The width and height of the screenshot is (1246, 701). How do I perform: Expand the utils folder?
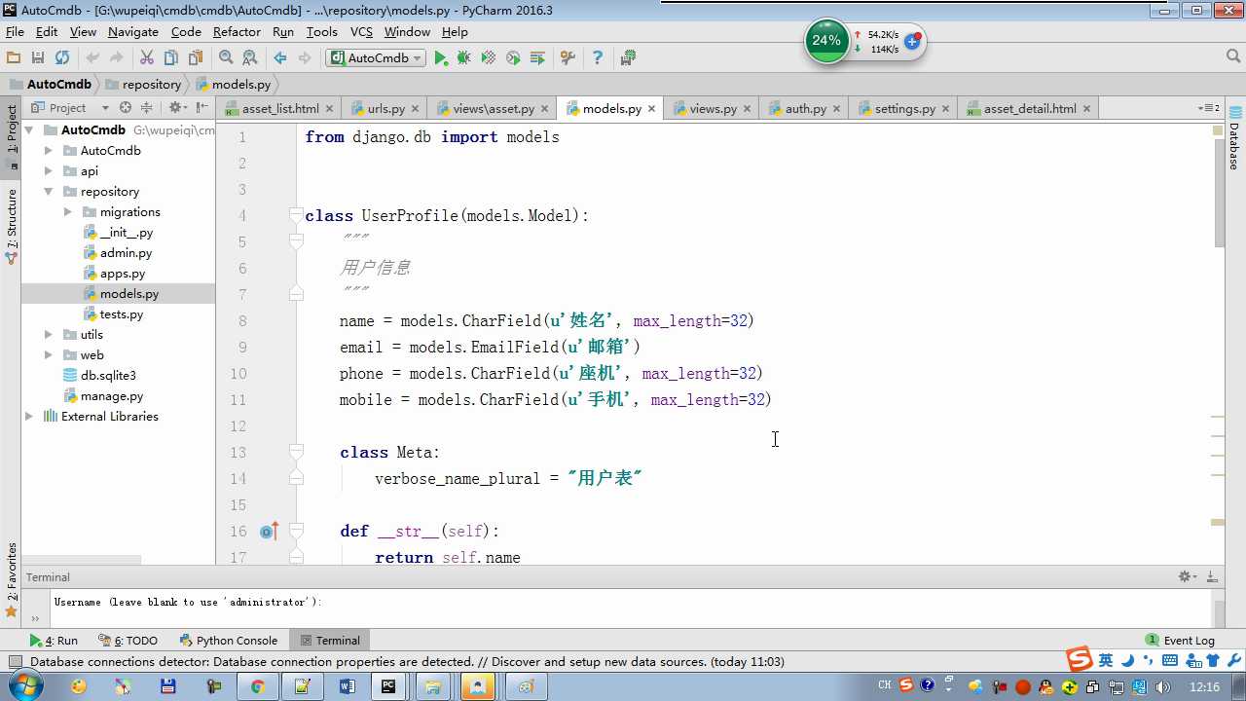[49, 335]
